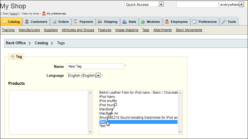
Task: Go to Attributes and Groups submenu
Action: [78, 30]
